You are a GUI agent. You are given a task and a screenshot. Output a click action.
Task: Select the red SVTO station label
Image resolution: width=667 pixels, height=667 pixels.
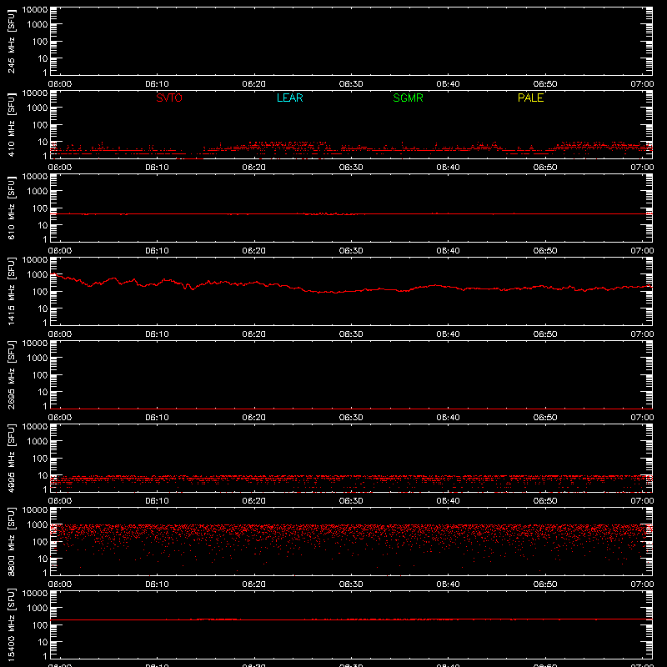[169, 98]
